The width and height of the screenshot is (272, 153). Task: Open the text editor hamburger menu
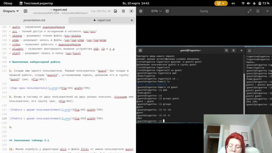pyautogui.click(x=123, y=11)
